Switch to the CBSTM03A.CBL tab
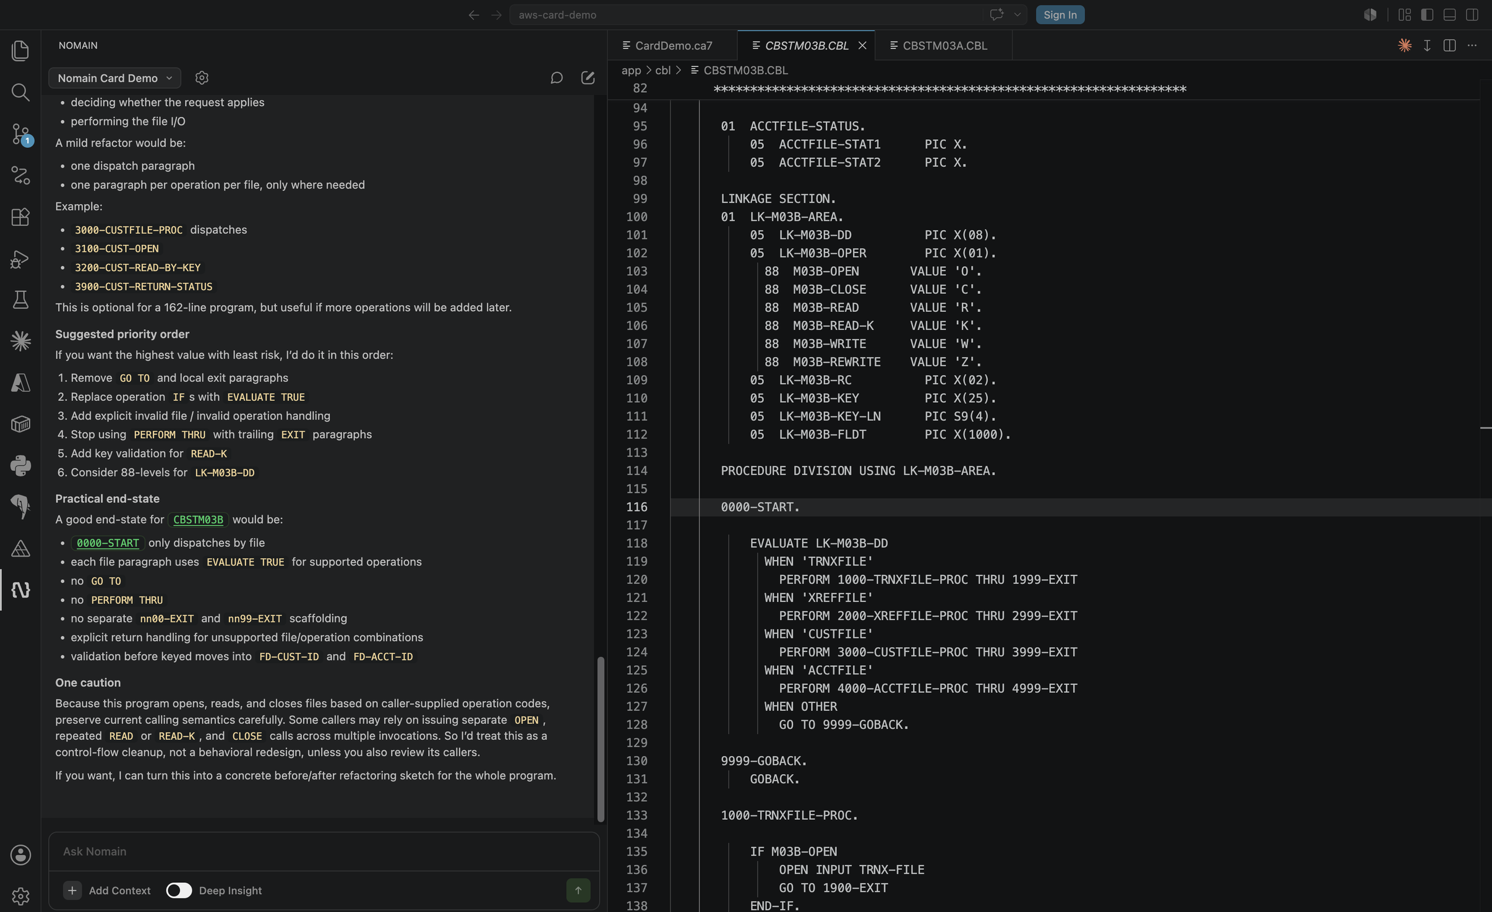1492x912 pixels. [944, 45]
